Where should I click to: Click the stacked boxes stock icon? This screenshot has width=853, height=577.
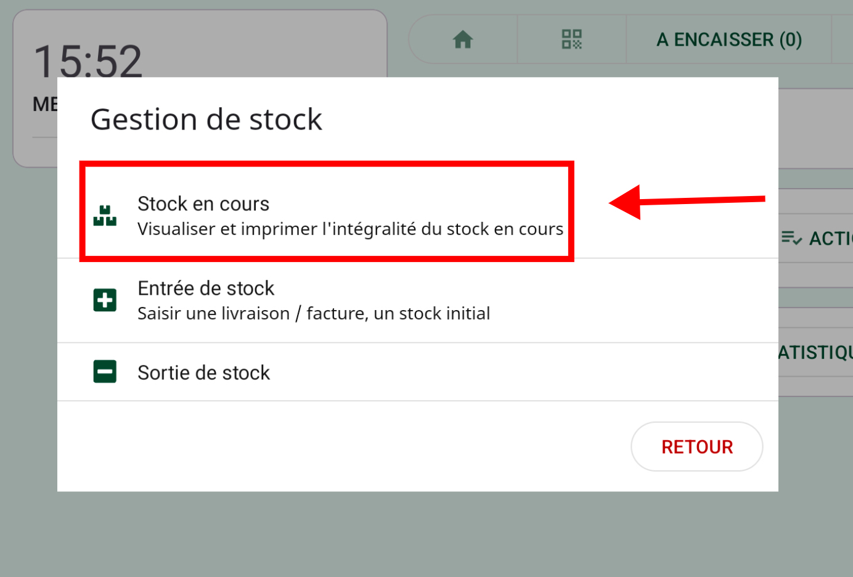coord(105,216)
